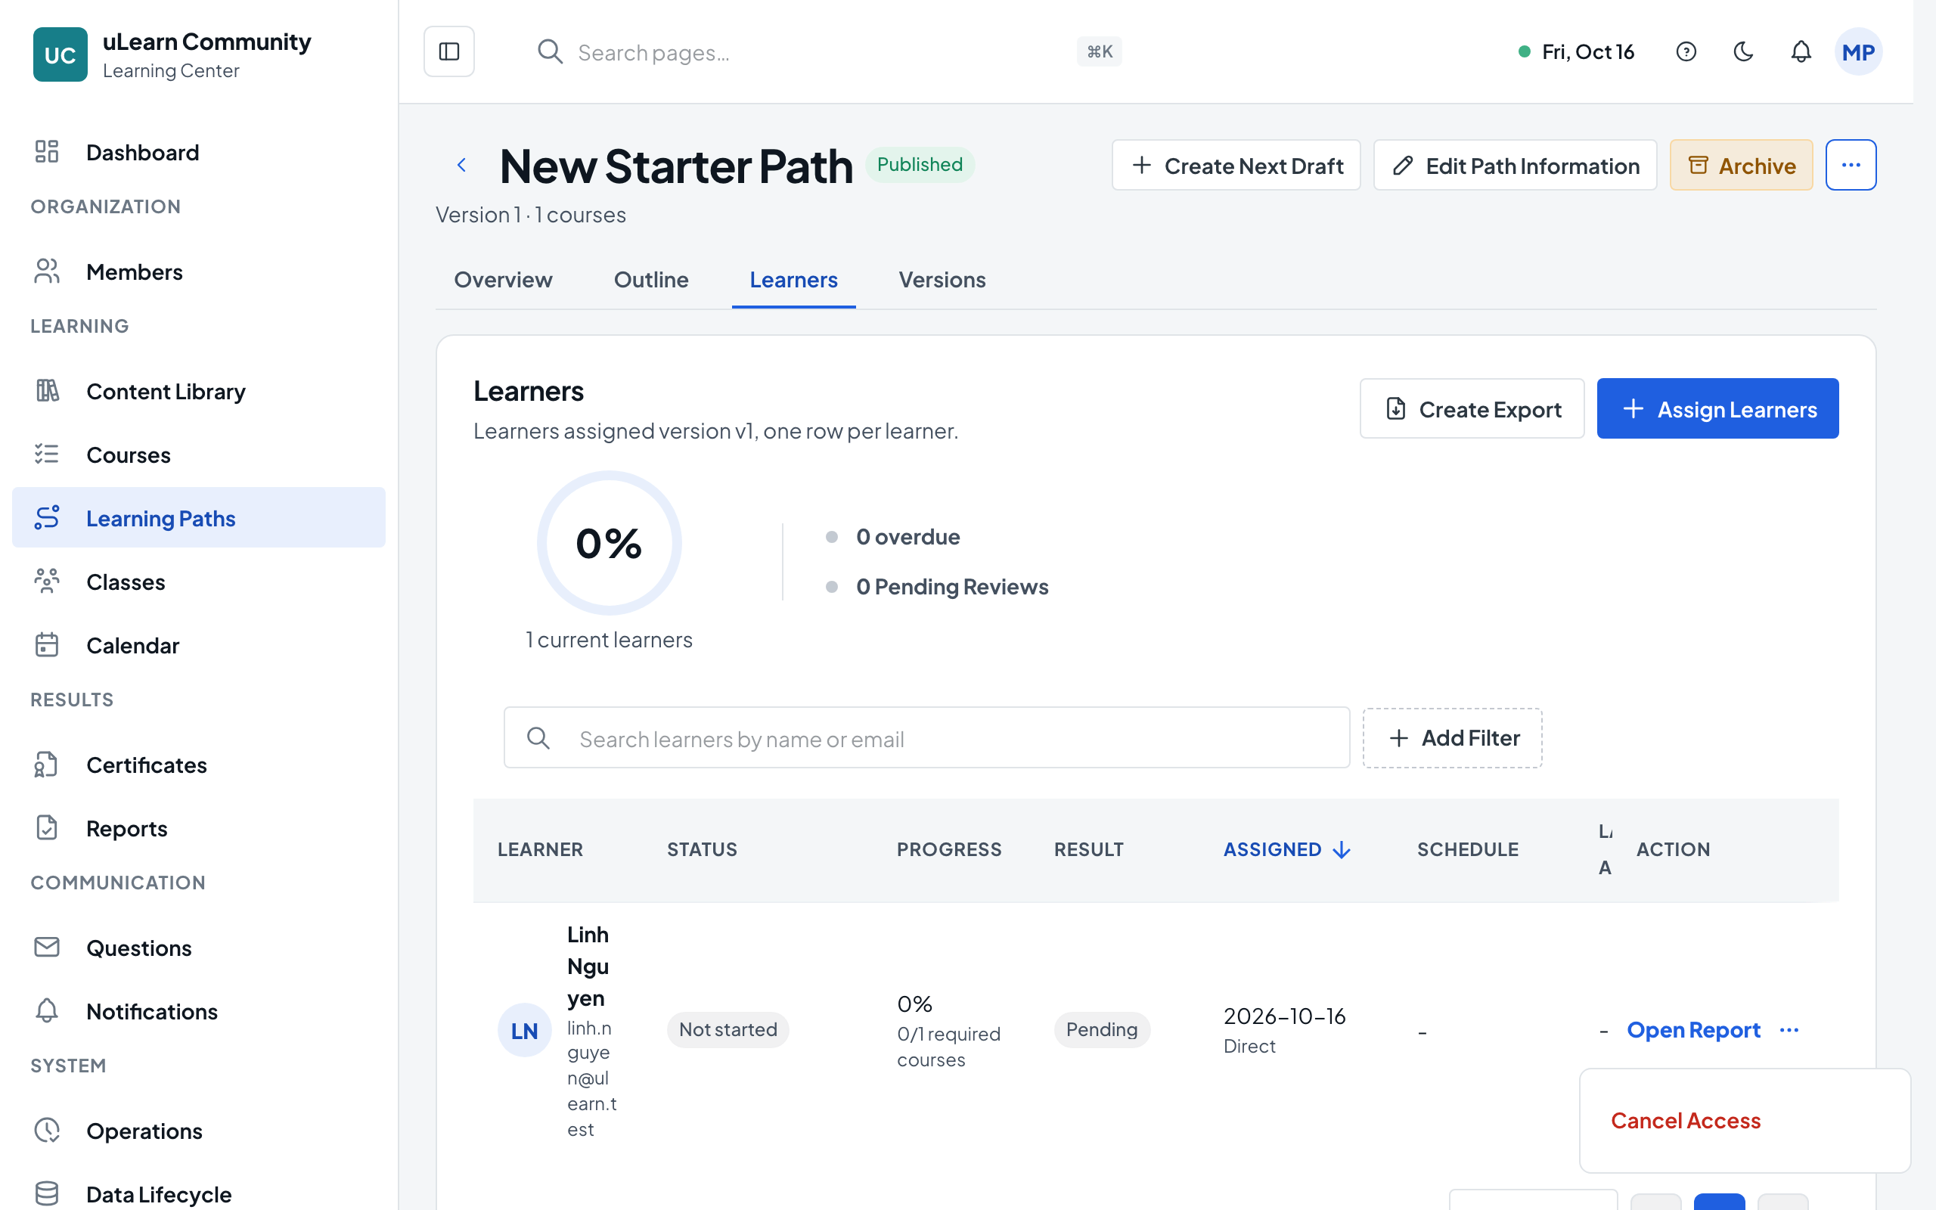Screen dimensions: 1936x1210
Task: Click the Pending result badge
Action: (1102, 1030)
